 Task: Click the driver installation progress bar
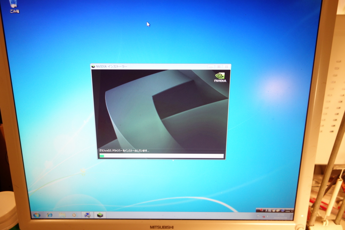(161, 156)
